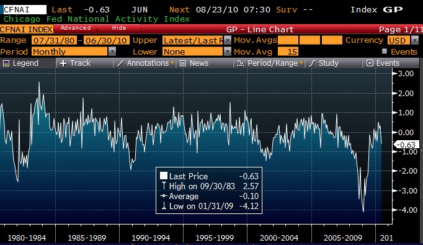Click the Average marker icon in legend
Viewport: 423px width, 245px height.
(164, 196)
